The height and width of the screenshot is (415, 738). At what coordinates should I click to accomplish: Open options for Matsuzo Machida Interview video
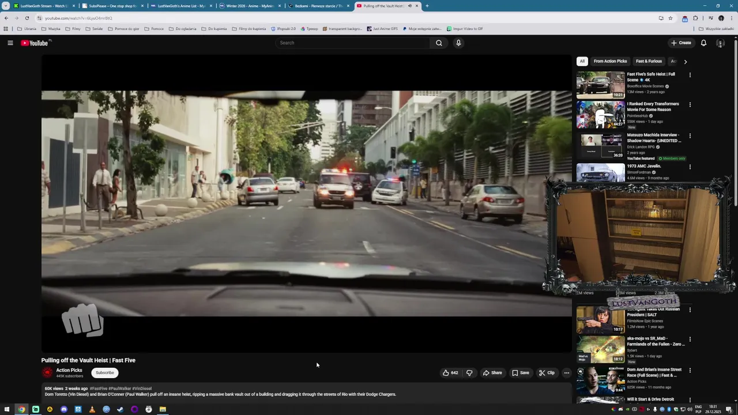click(690, 135)
